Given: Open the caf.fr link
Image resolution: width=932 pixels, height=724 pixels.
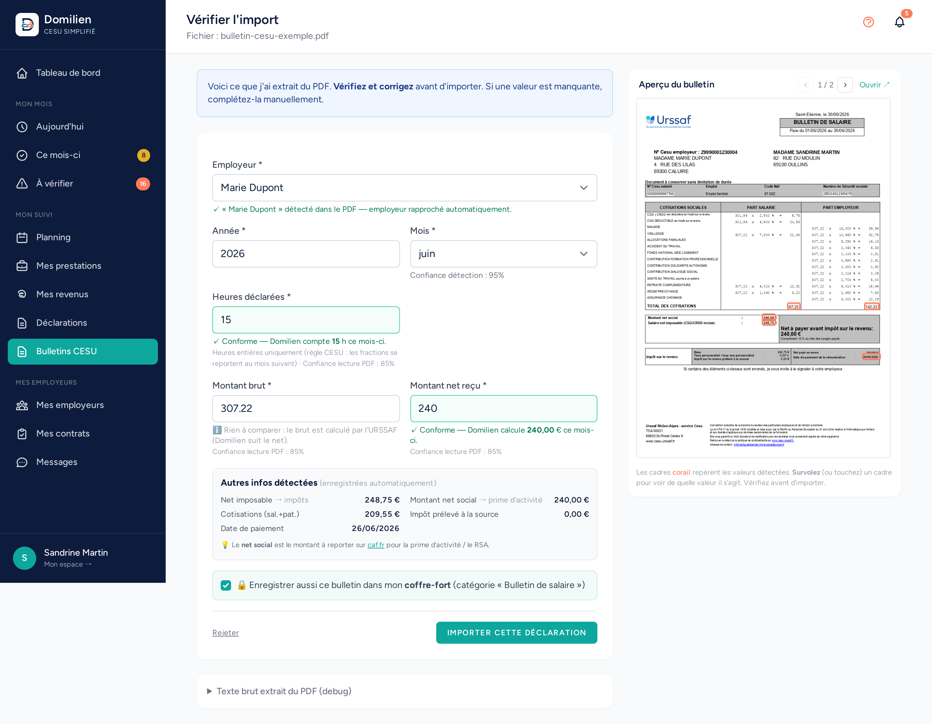Looking at the screenshot, I should (x=375, y=545).
